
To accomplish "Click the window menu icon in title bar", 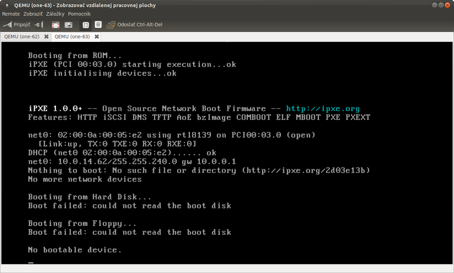I will 7,5.
